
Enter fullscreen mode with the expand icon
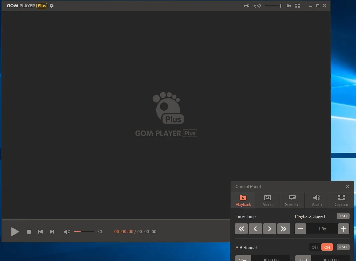coord(297,6)
